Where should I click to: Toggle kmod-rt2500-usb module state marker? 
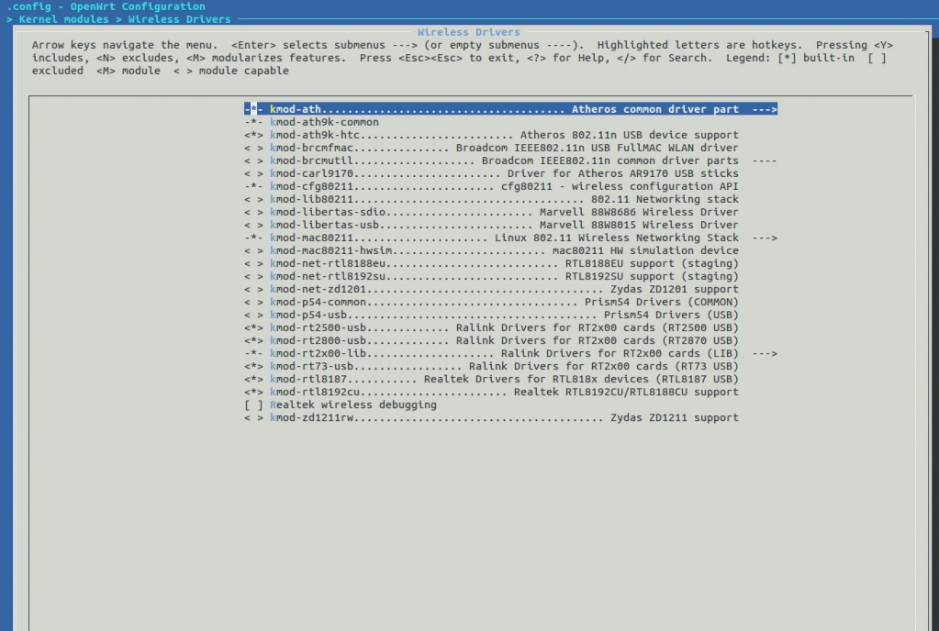(x=253, y=327)
